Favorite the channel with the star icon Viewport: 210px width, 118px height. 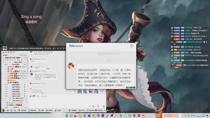[x=58, y=48]
